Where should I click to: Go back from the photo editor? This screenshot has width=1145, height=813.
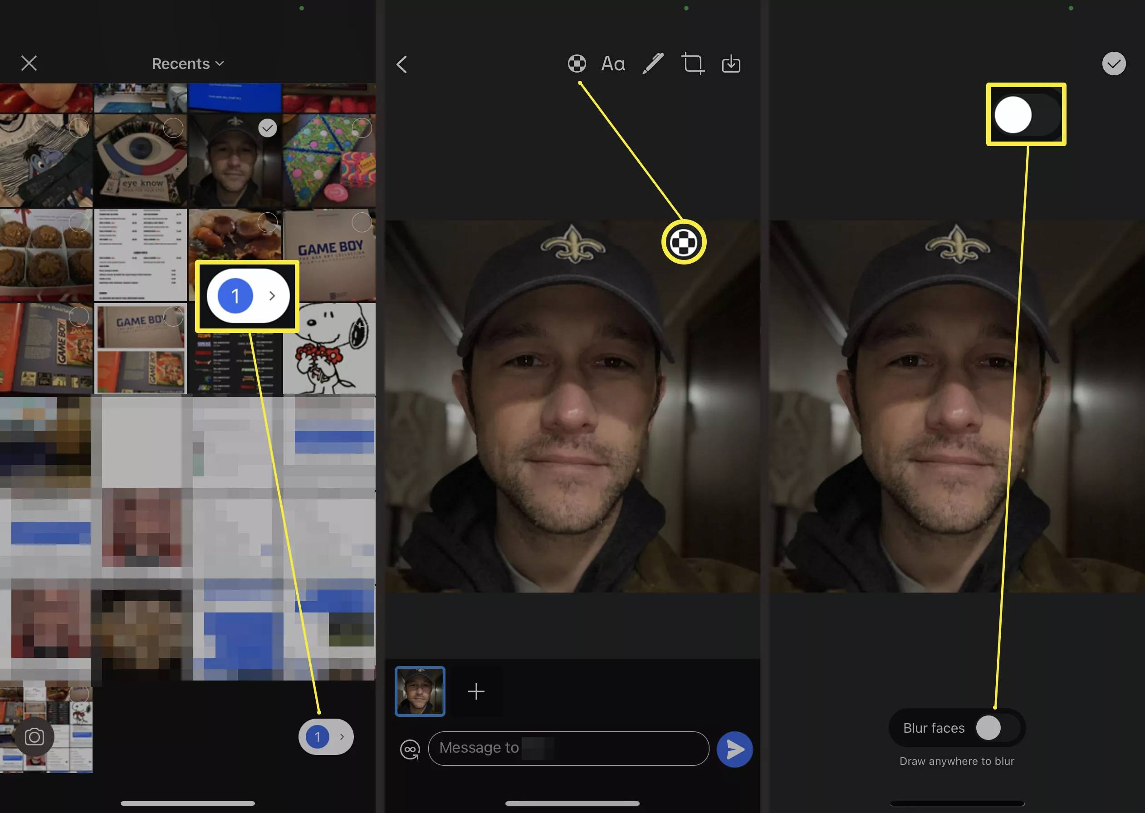click(x=401, y=64)
